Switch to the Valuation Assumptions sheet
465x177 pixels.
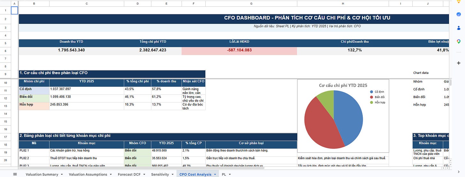pos(88,174)
